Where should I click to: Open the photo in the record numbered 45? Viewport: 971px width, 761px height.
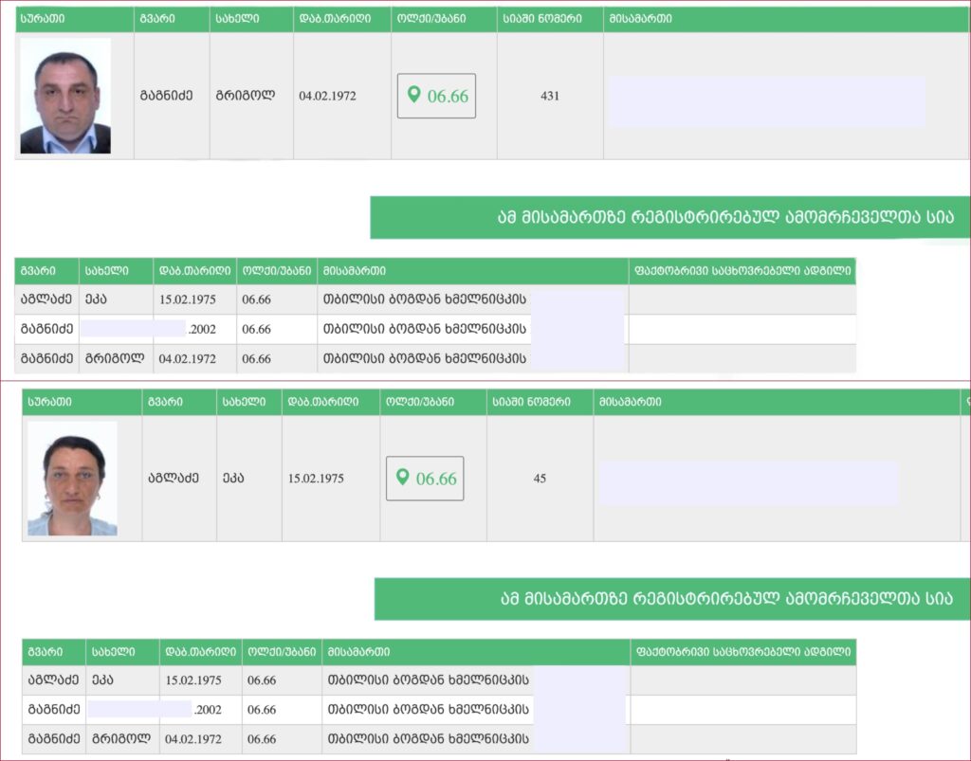(x=72, y=479)
